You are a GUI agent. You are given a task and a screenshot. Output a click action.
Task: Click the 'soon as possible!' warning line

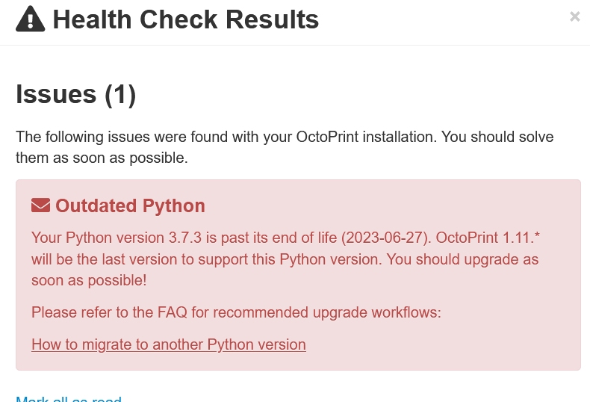89,280
